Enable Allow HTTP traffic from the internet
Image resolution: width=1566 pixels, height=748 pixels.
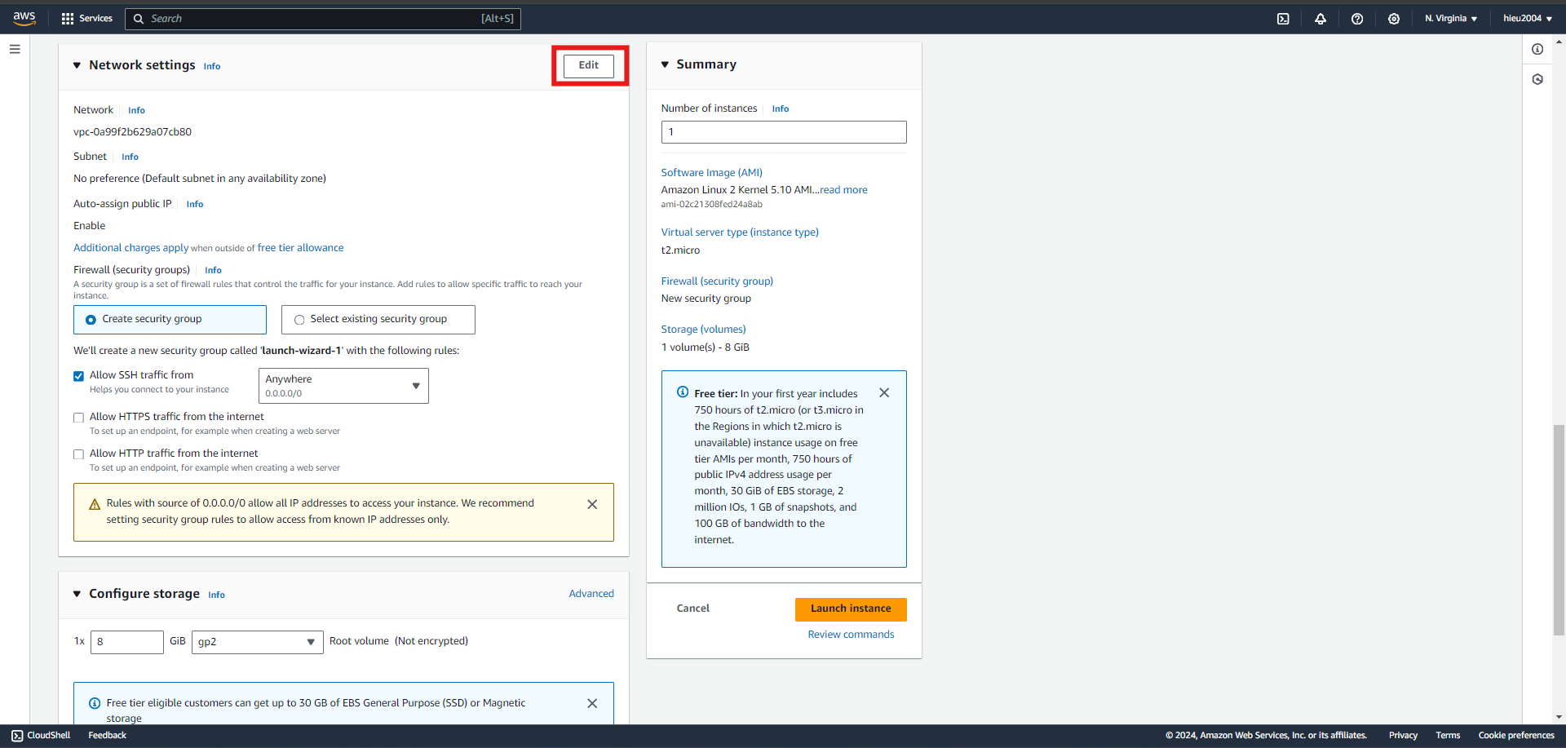tap(79, 454)
